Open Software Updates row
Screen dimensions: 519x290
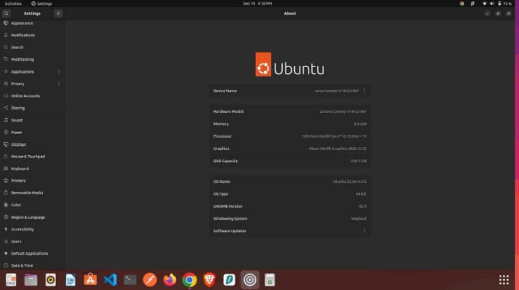[290, 231]
